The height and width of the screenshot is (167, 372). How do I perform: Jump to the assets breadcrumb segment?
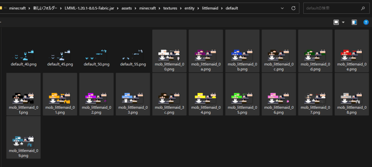pyautogui.click(x=128, y=8)
